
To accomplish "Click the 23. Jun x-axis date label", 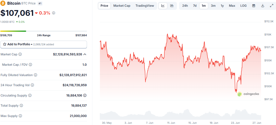I will [x=235, y=123].
